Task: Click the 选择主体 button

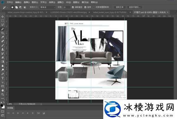Action: pos(120,7)
